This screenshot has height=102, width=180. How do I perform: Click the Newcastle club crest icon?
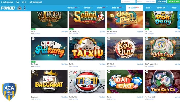point(20,8)
